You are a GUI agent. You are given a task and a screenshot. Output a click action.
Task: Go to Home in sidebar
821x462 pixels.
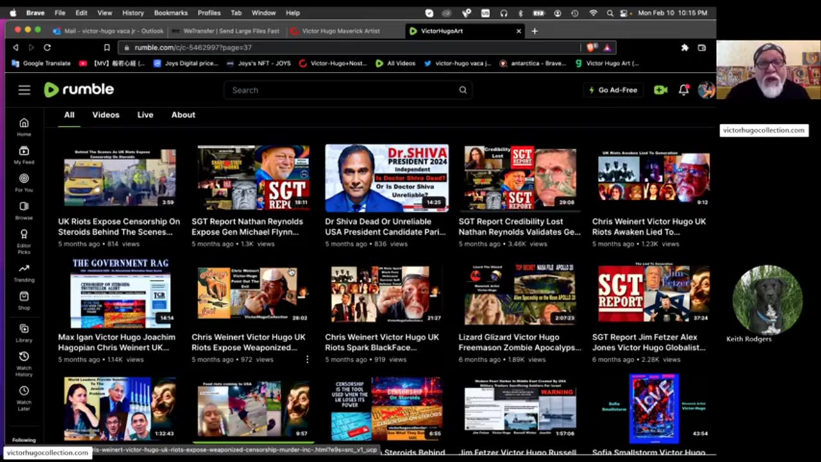coord(24,127)
